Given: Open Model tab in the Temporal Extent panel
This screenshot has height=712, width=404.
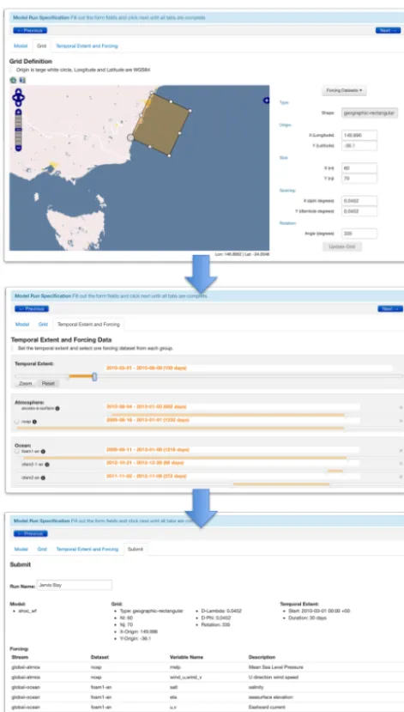Looking at the screenshot, I should 22,324.
